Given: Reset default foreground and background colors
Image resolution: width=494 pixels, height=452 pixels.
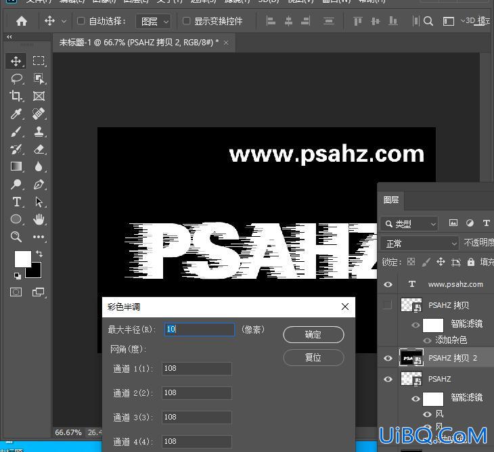Looking at the screenshot, I should point(18,276).
